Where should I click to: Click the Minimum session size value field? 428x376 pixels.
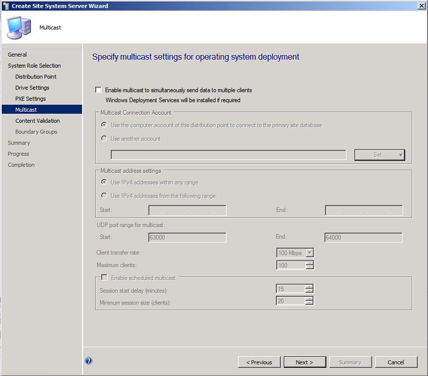(x=291, y=301)
